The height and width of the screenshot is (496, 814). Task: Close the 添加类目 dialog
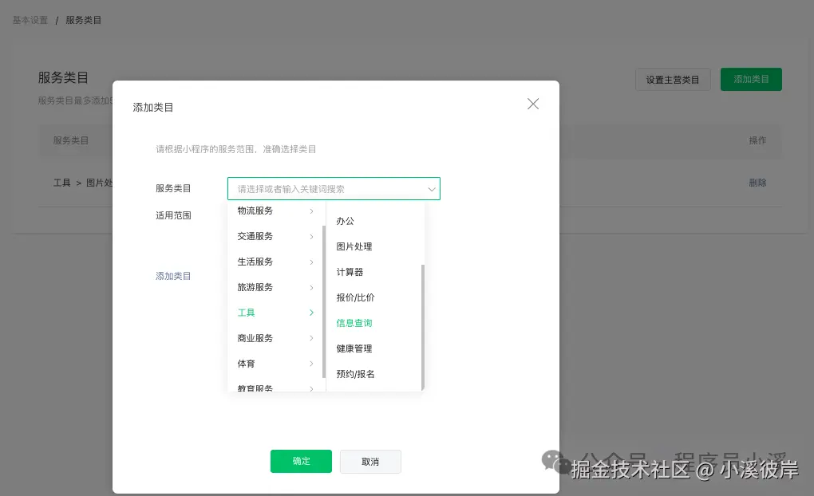(532, 104)
